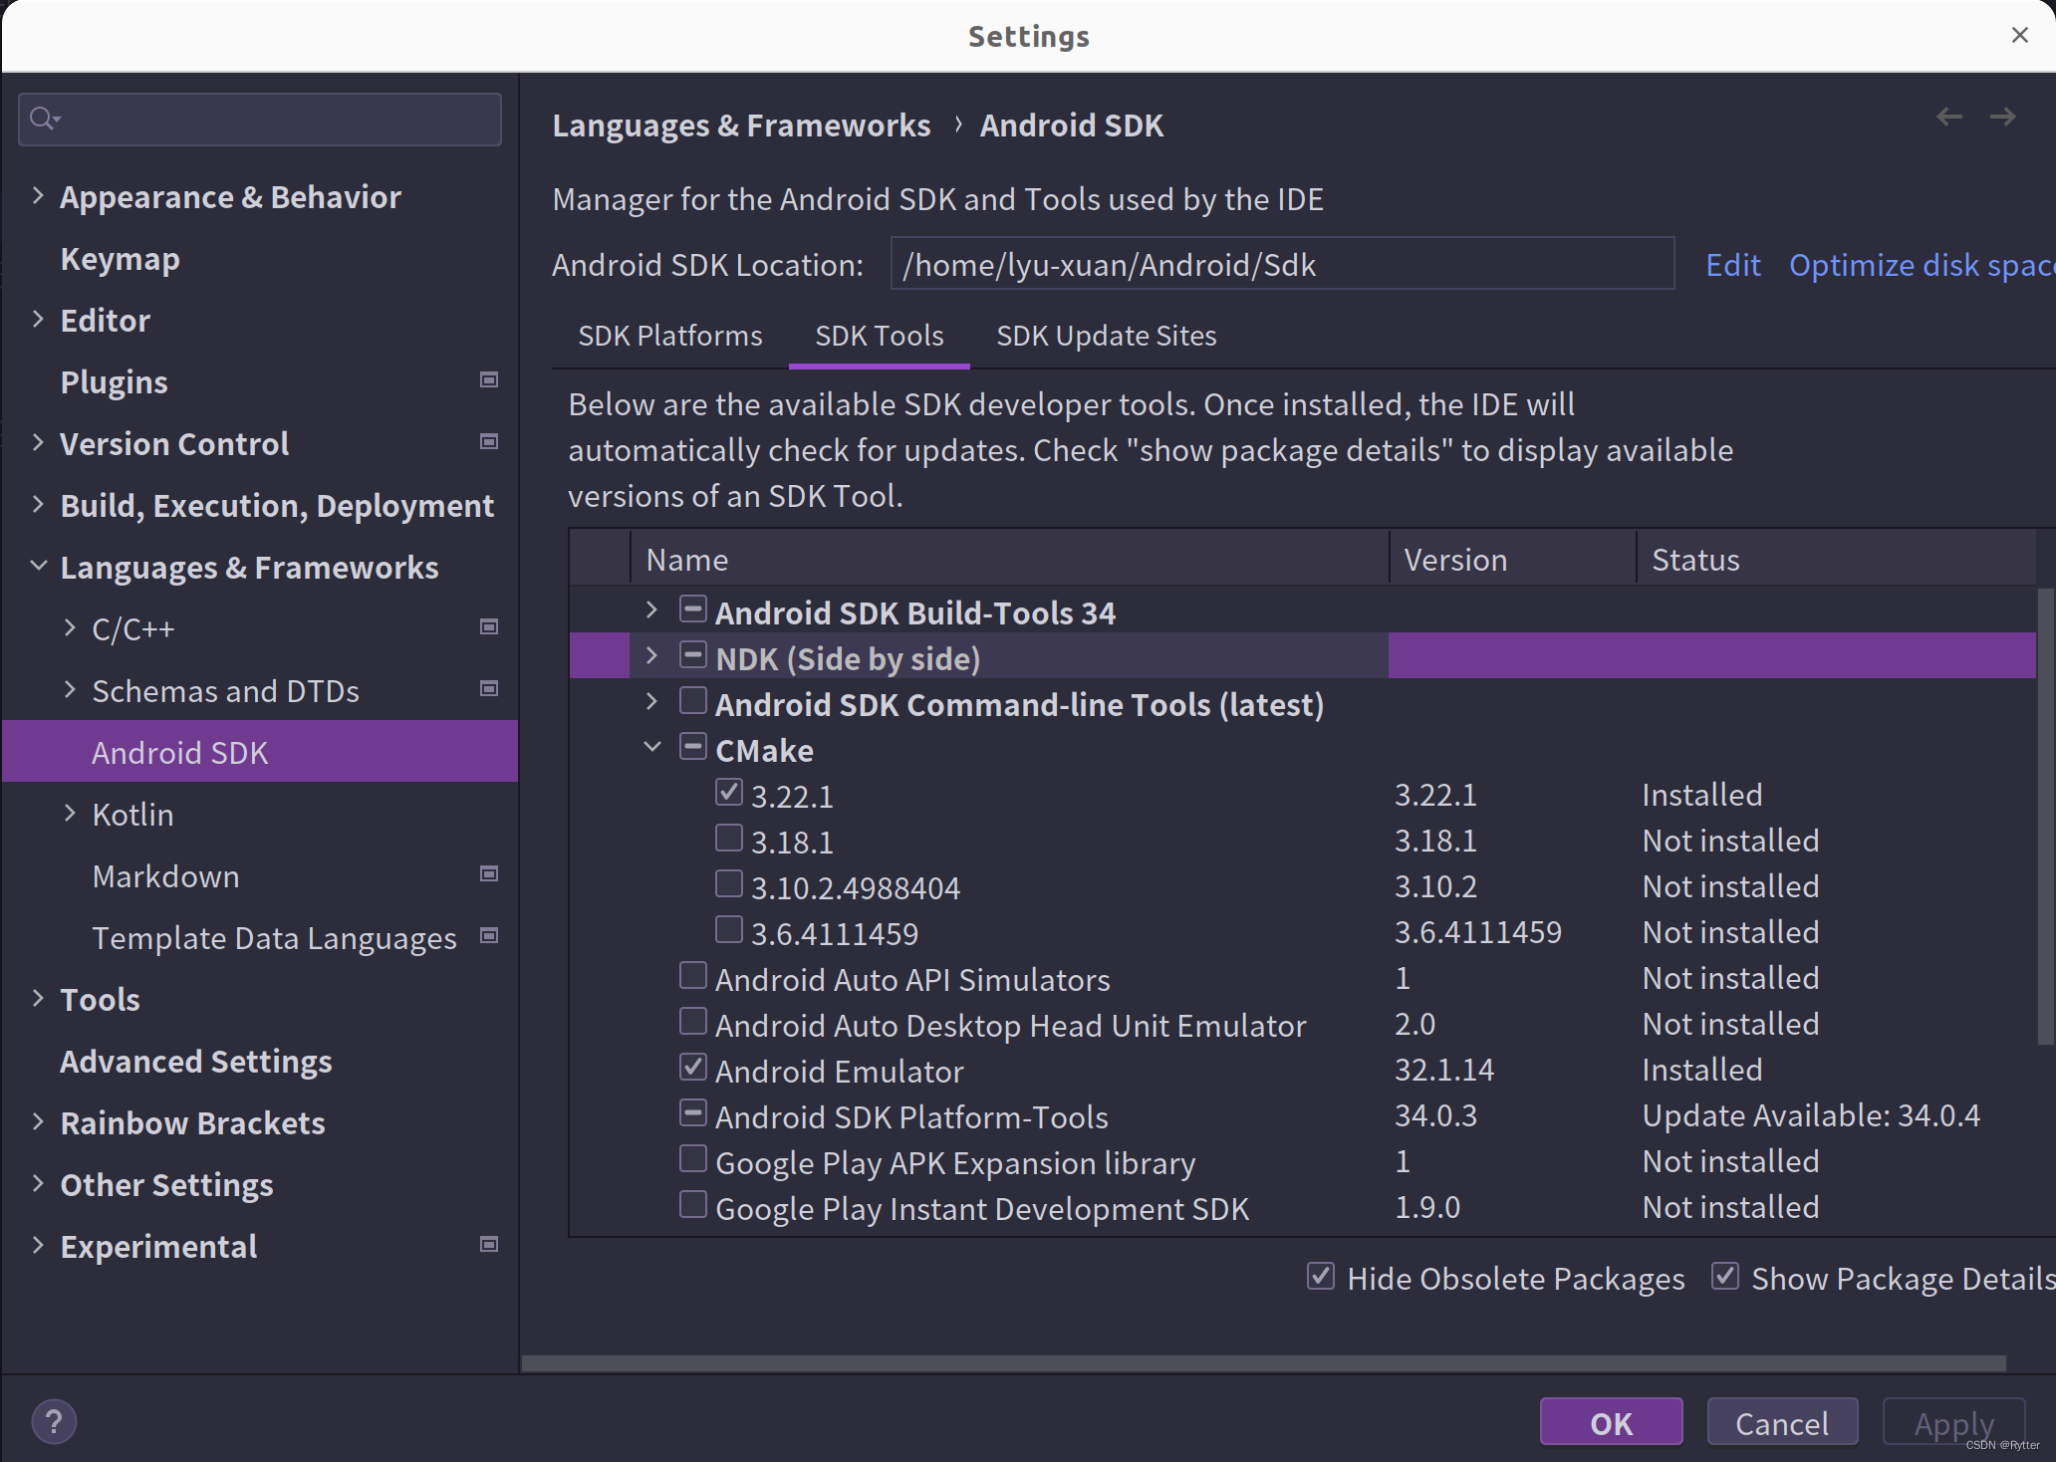Click Optimize disk space link
The height and width of the screenshot is (1462, 2056).
[x=1922, y=265]
